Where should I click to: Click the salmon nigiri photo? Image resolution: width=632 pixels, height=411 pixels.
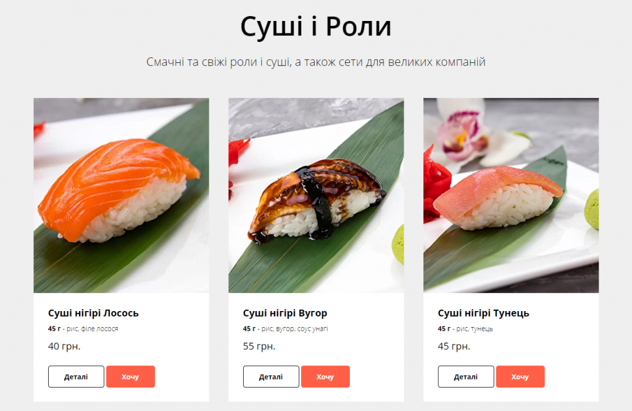click(122, 196)
